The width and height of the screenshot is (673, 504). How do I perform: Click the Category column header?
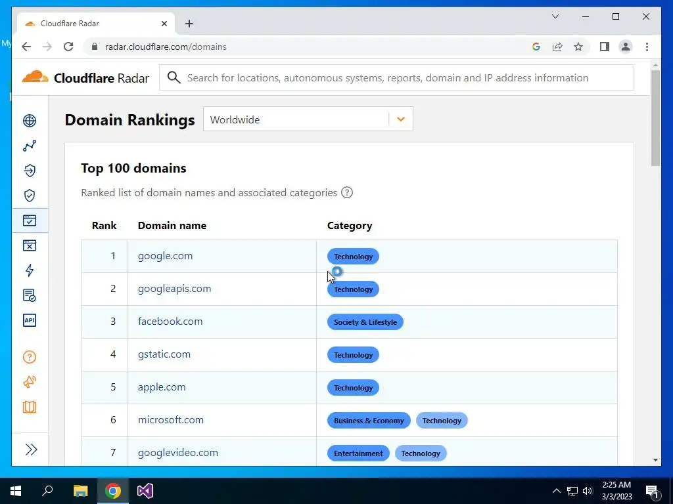350,226
